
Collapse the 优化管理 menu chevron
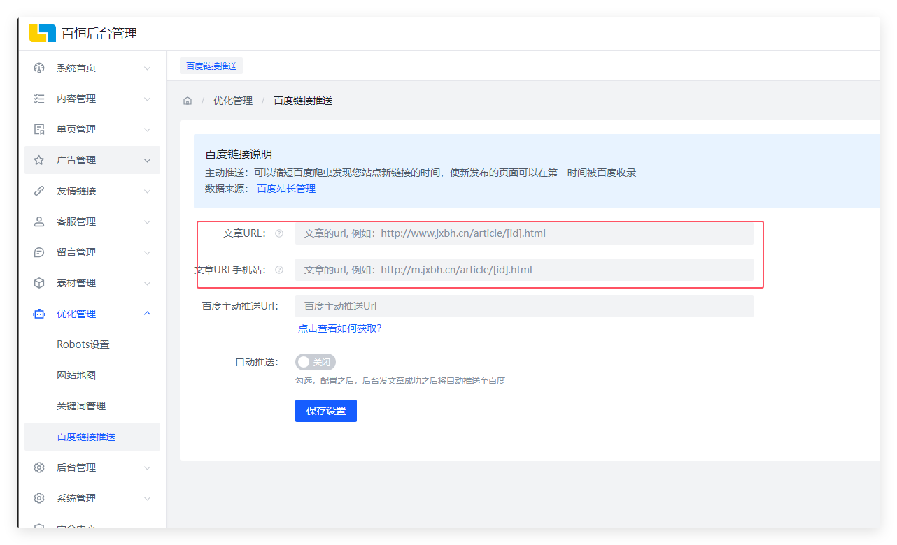147,314
